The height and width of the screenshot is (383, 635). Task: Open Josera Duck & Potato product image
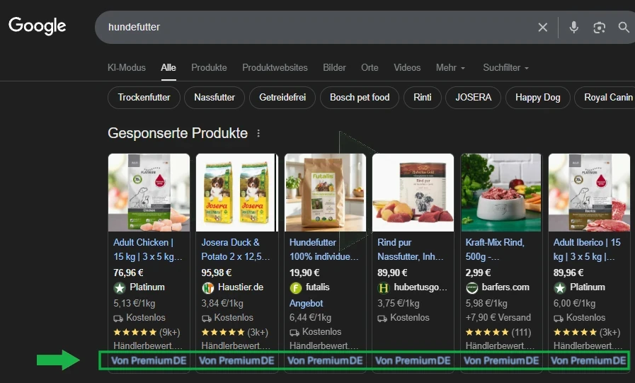pyautogui.click(x=237, y=193)
